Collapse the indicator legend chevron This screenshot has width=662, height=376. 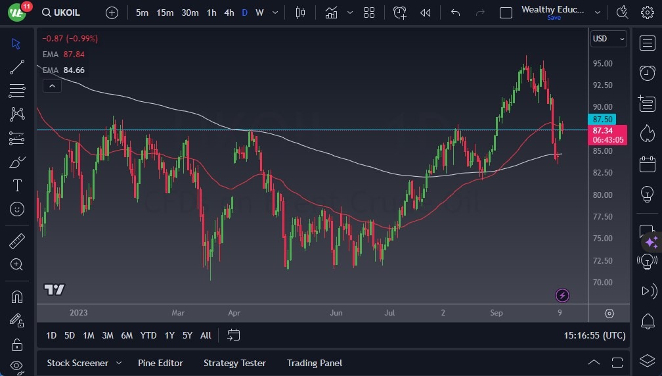click(x=52, y=85)
